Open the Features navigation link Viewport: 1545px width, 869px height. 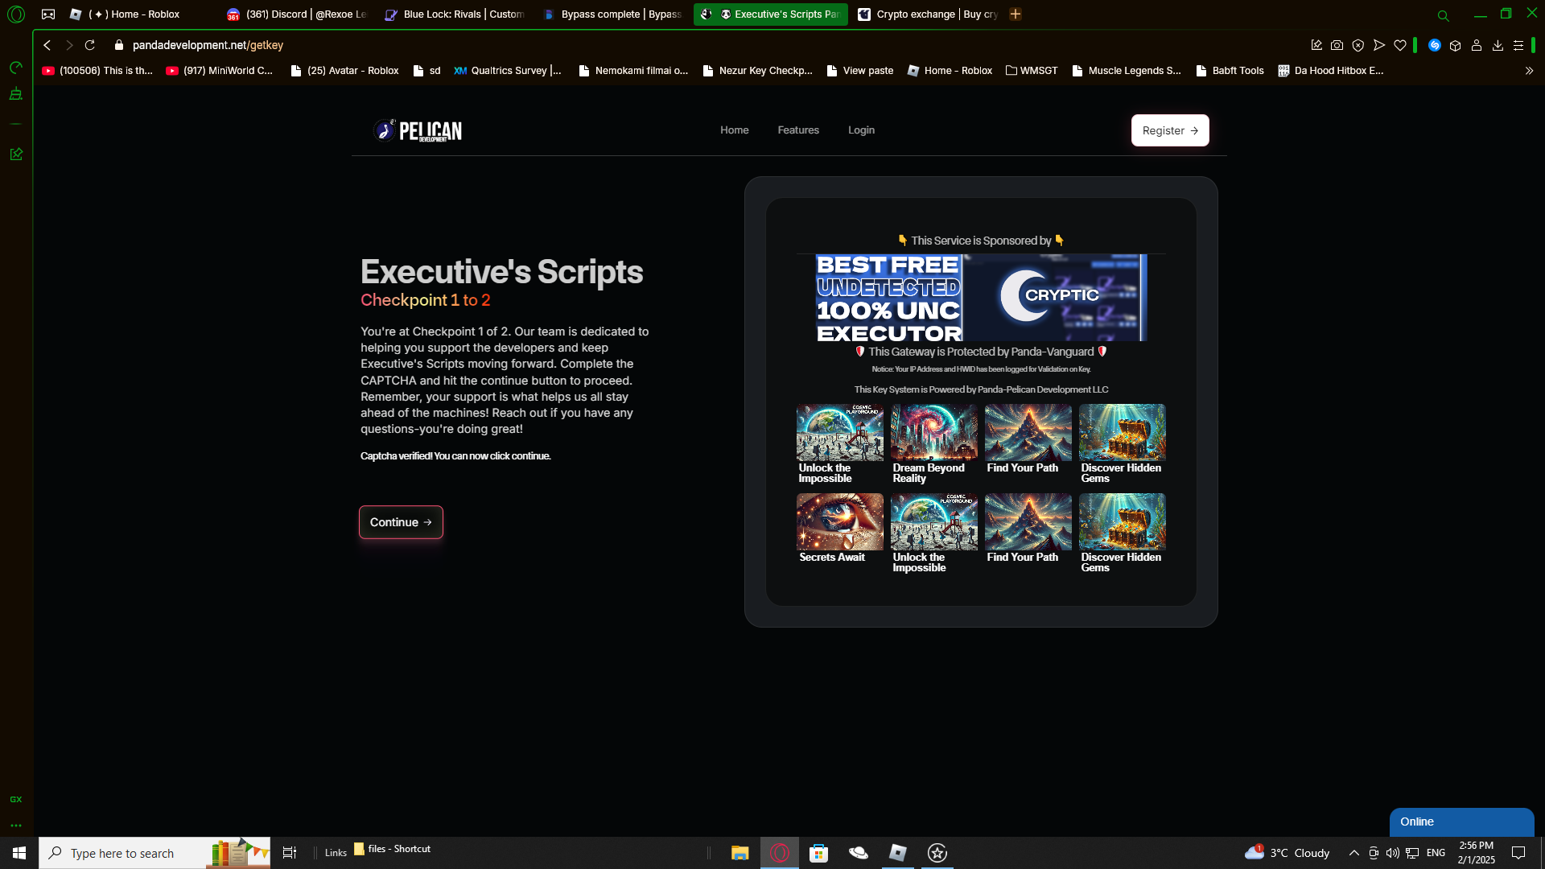coord(797,130)
